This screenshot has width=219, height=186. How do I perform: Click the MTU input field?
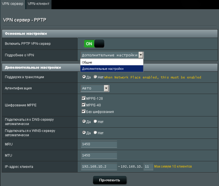click(99, 155)
